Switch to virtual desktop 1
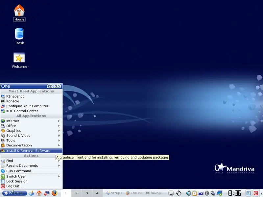Screen dimensions: 263x197 click(66, 193)
